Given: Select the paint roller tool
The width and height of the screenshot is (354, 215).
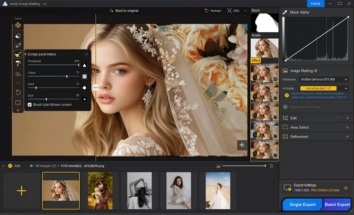Looking at the screenshot, I should pos(18,64).
